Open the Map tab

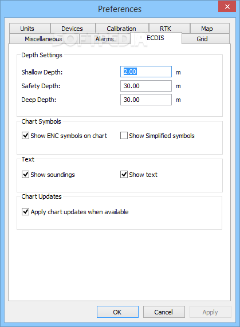tap(210, 29)
